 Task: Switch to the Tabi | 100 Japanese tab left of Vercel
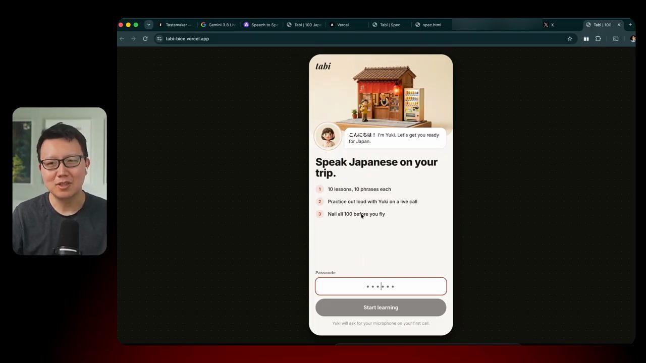click(x=304, y=25)
